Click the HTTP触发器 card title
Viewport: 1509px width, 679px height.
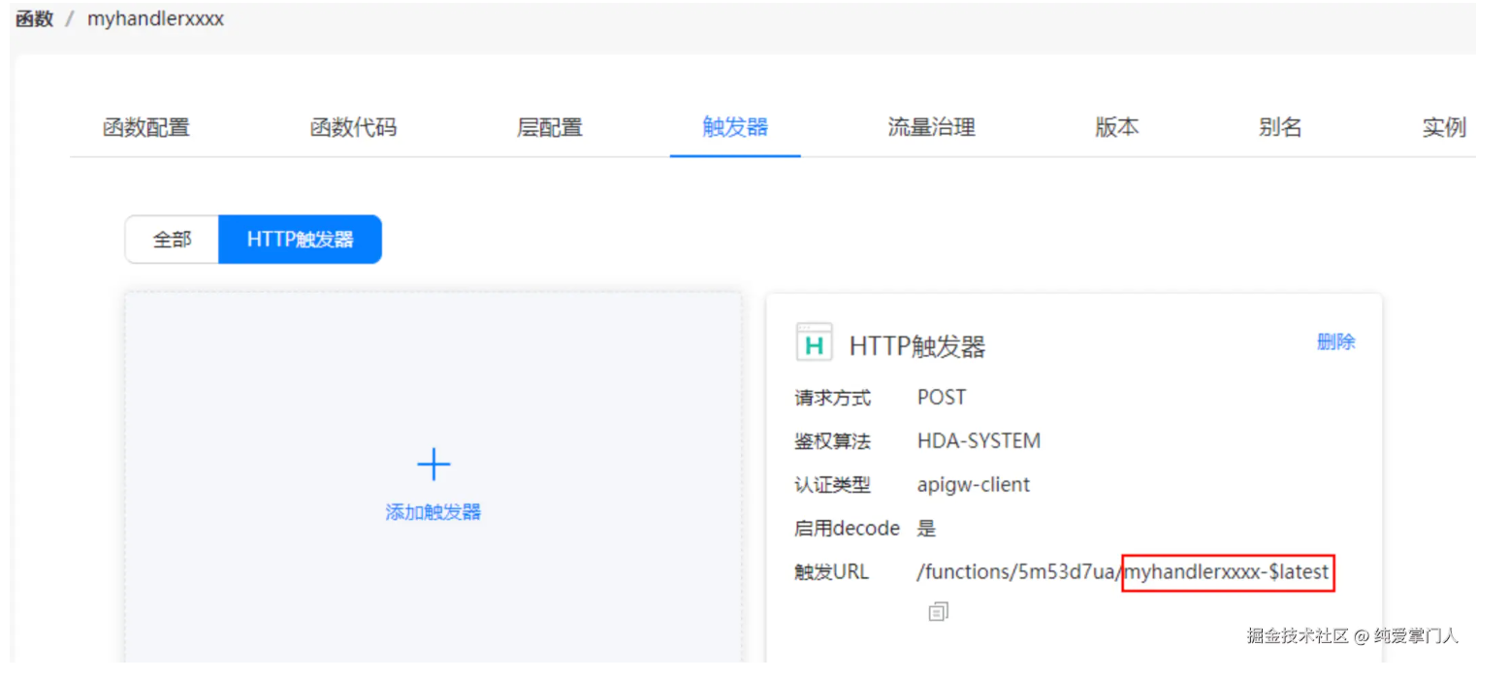coord(917,346)
